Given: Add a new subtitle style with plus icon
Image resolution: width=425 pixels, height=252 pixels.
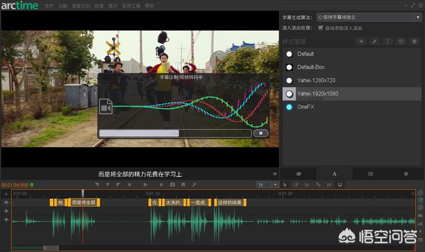Looking at the screenshot, I should coord(361,41).
